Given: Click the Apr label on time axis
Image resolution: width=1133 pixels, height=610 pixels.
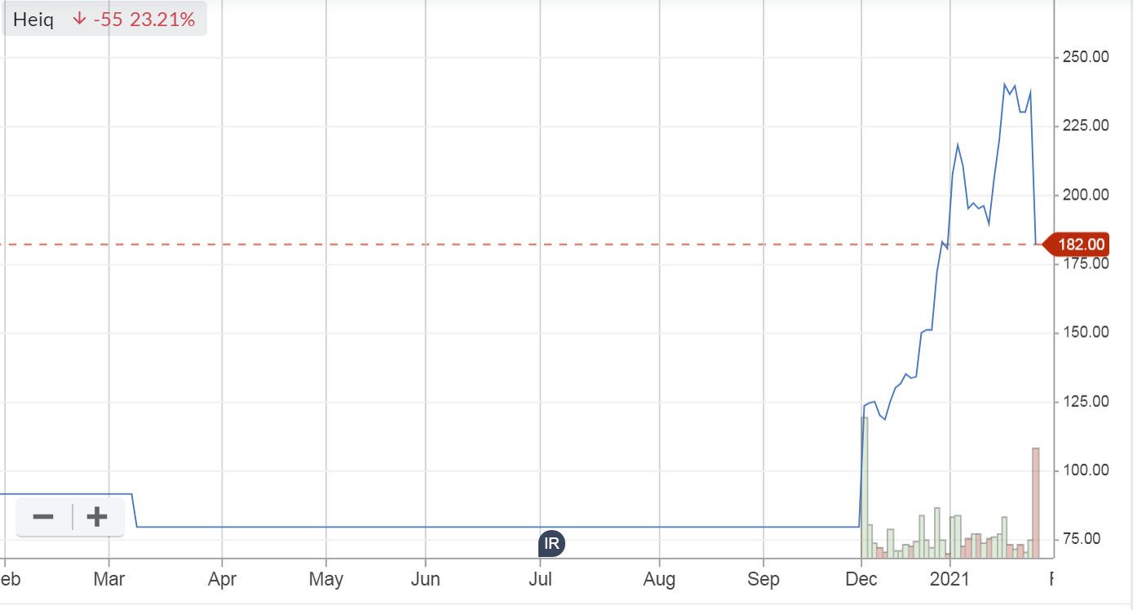Looking at the screenshot, I should pos(222,580).
